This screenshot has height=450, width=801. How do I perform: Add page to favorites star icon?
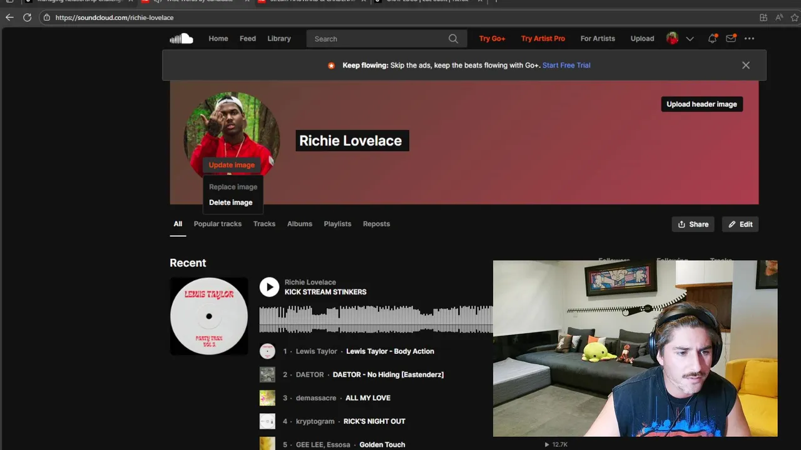[x=795, y=17]
